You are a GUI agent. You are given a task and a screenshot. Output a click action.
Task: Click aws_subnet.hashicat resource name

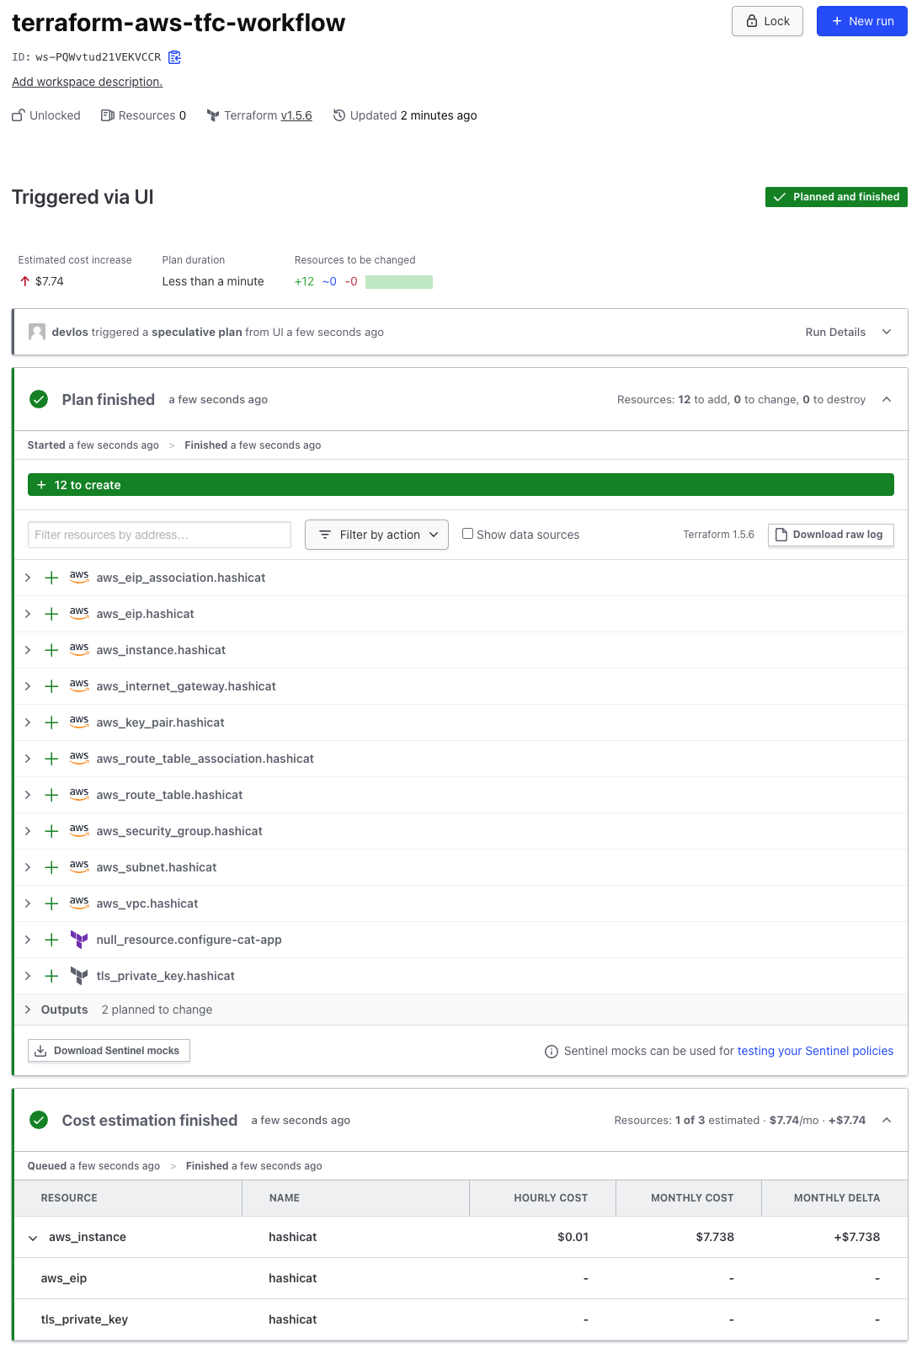pyautogui.click(x=157, y=867)
